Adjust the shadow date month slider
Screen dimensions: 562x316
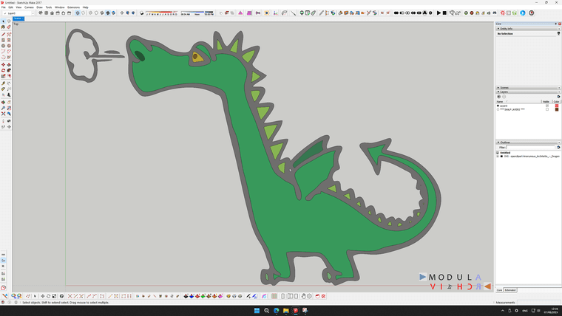162,13
